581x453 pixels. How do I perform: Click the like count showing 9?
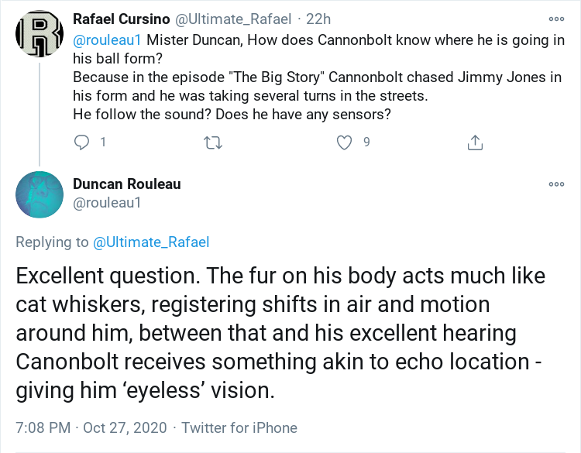(x=366, y=142)
